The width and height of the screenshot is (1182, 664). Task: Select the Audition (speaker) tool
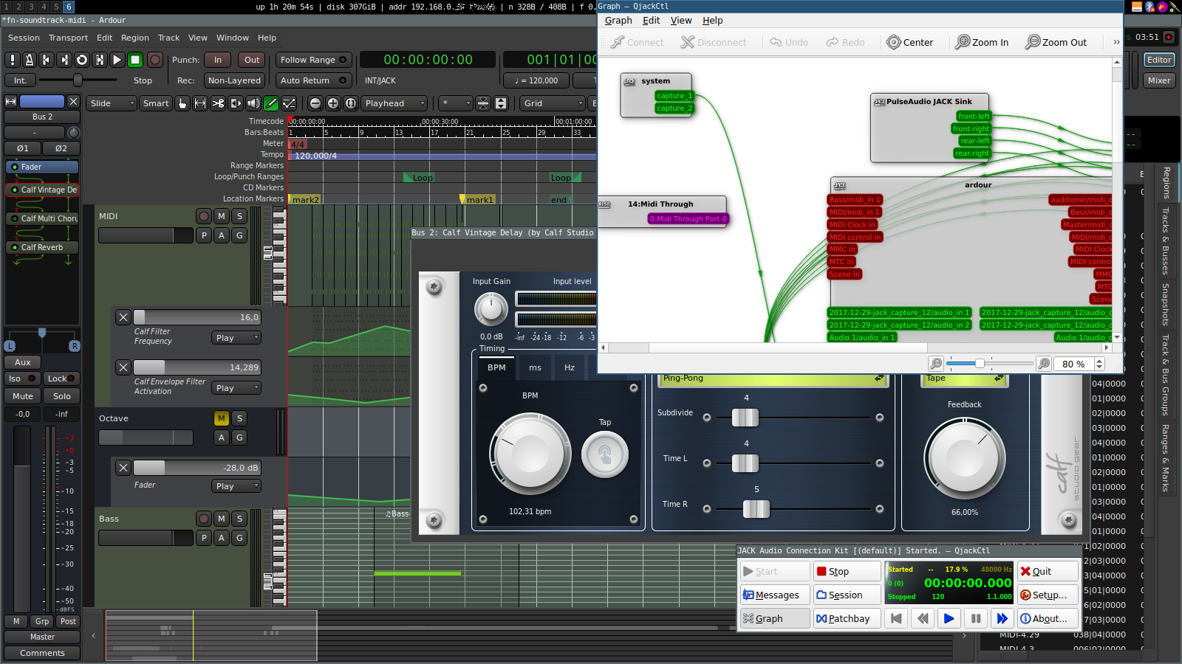pos(253,103)
